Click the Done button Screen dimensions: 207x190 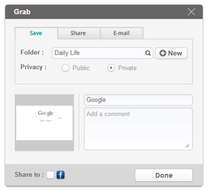tap(164, 175)
